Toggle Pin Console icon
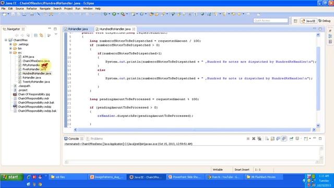 coord(291,139)
